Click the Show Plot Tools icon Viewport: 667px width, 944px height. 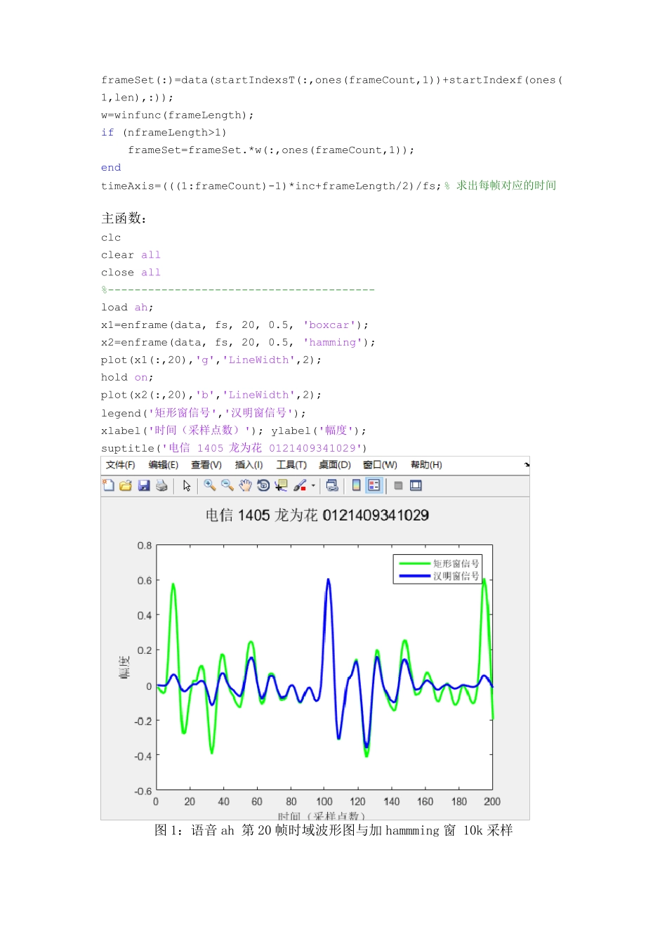click(416, 485)
